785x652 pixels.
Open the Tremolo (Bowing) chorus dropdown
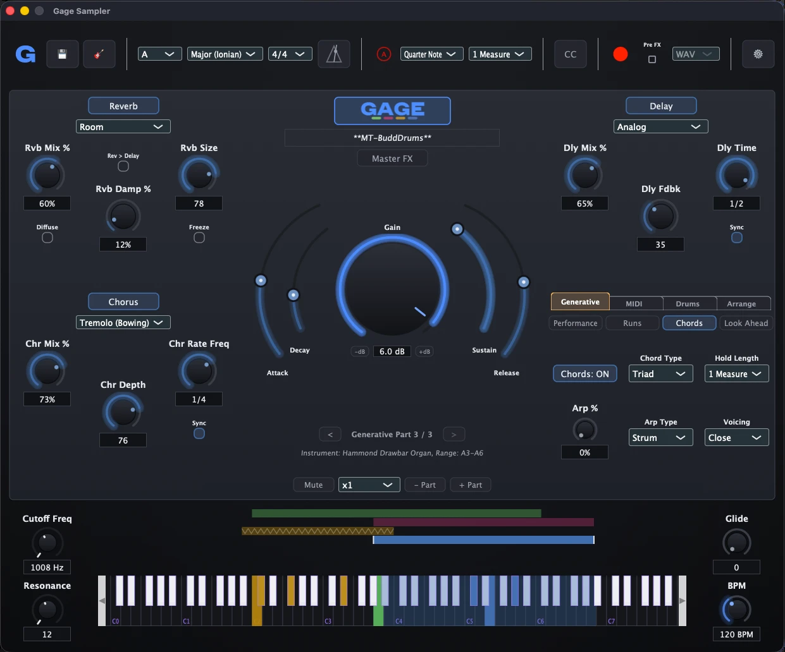(123, 323)
